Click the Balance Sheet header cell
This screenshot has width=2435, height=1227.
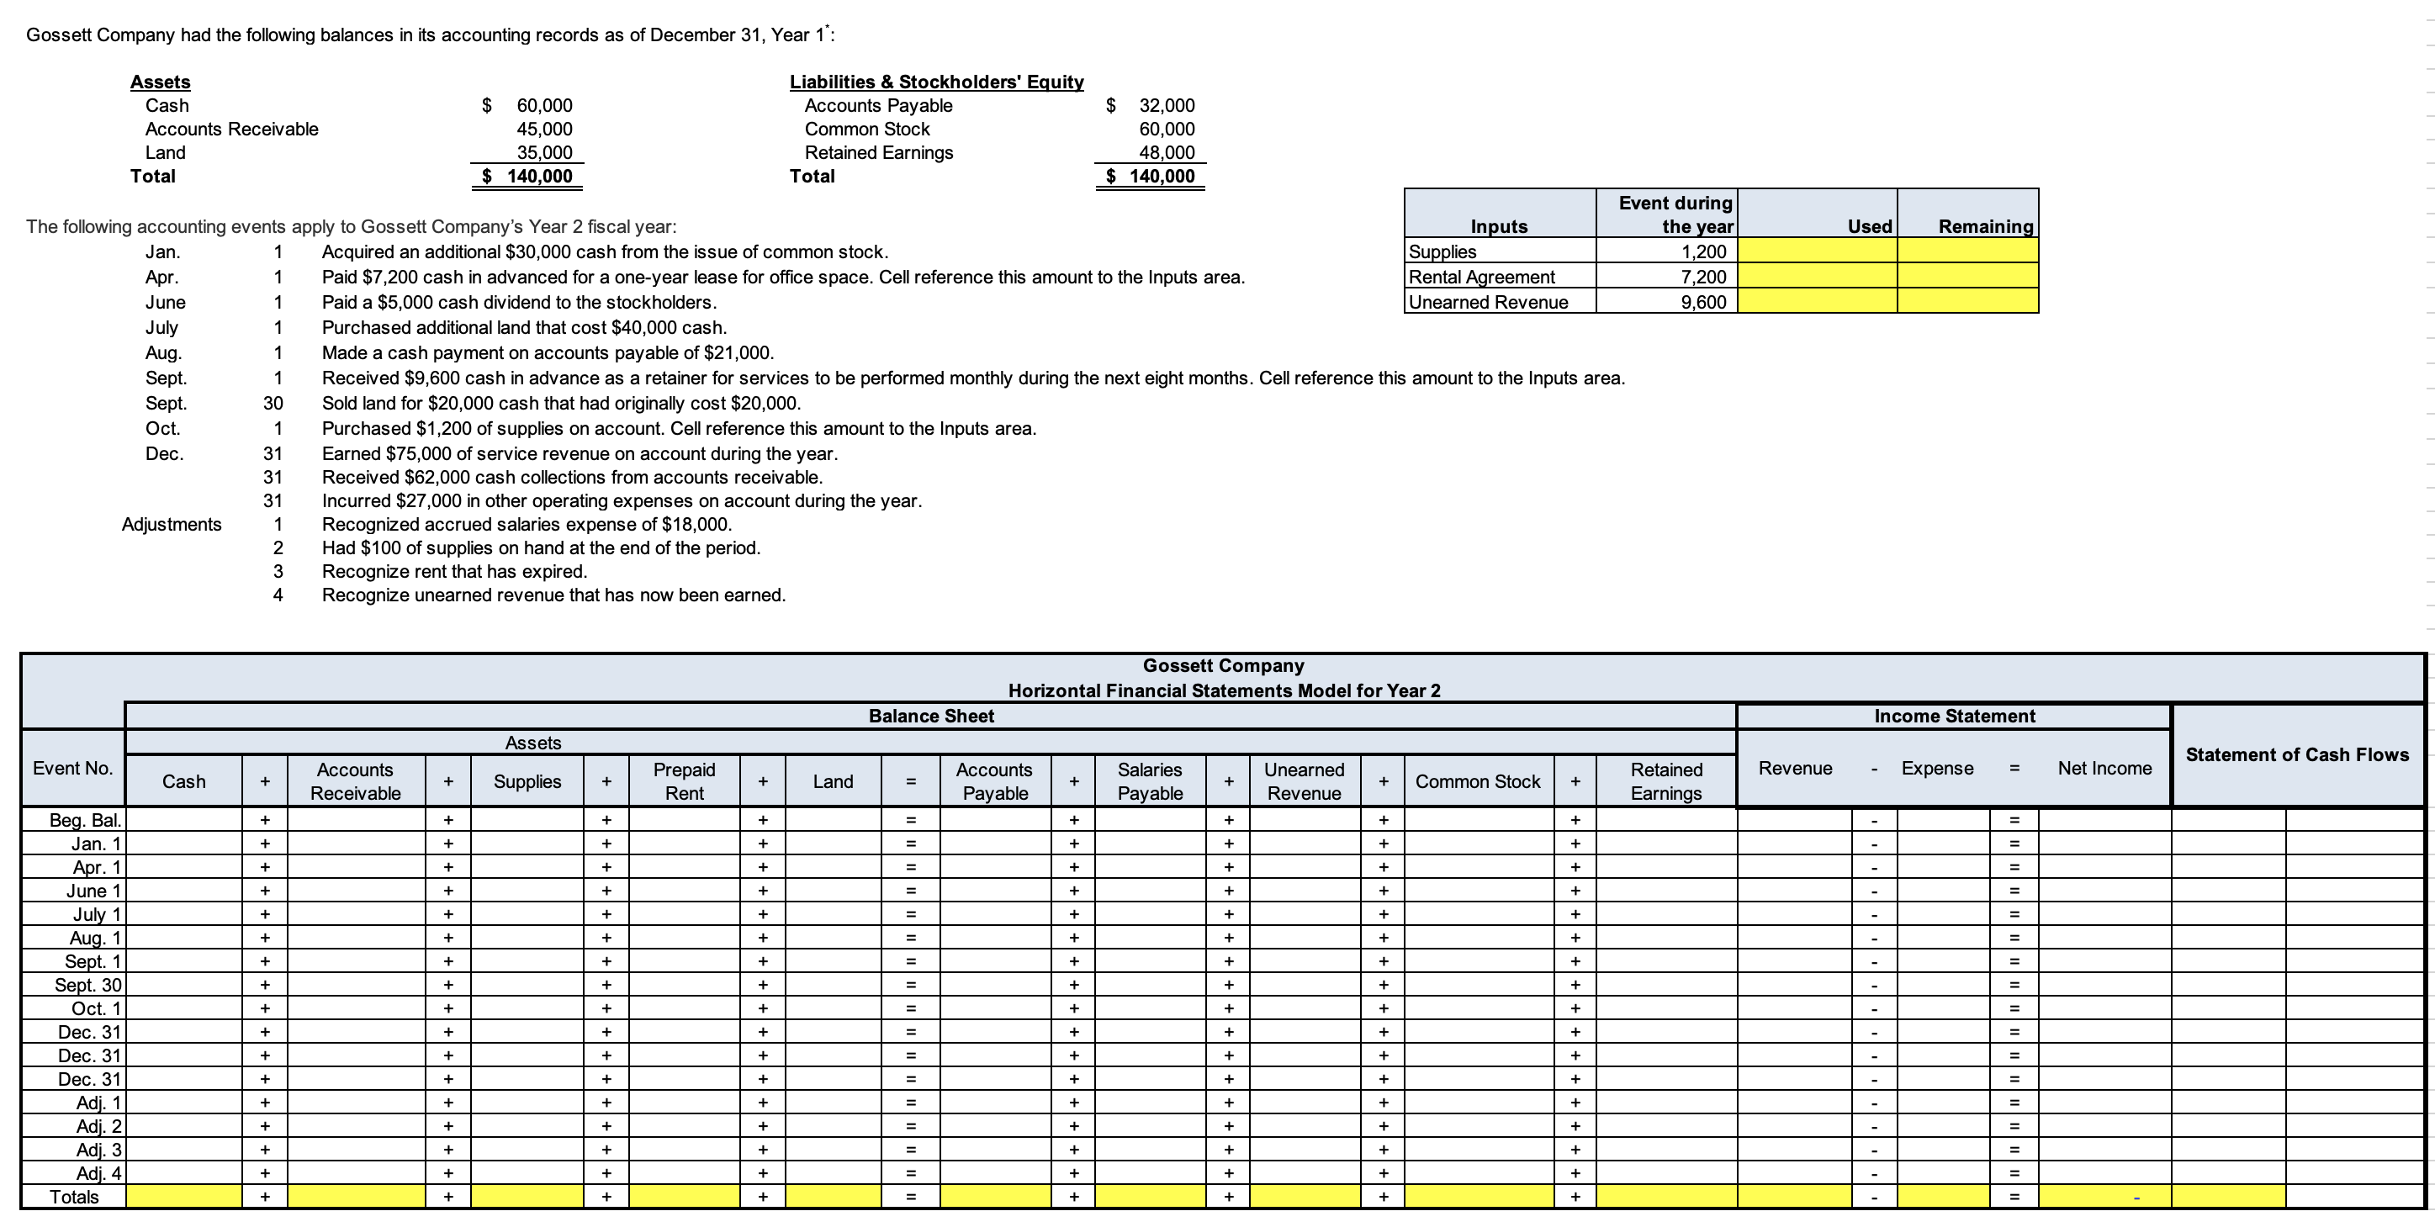click(930, 717)
